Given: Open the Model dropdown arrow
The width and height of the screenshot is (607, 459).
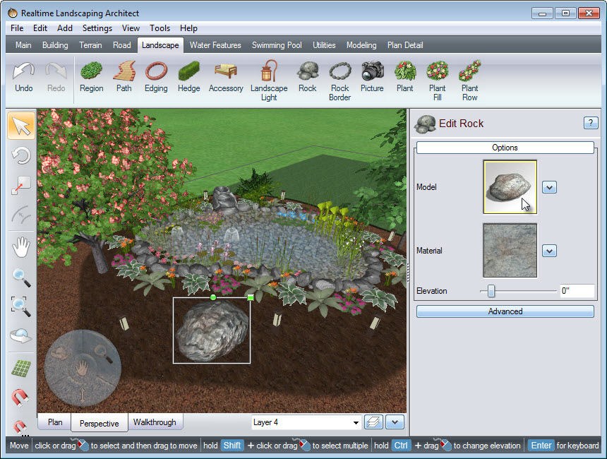Looking at the screenshot, I should click(x=549, y=187).
